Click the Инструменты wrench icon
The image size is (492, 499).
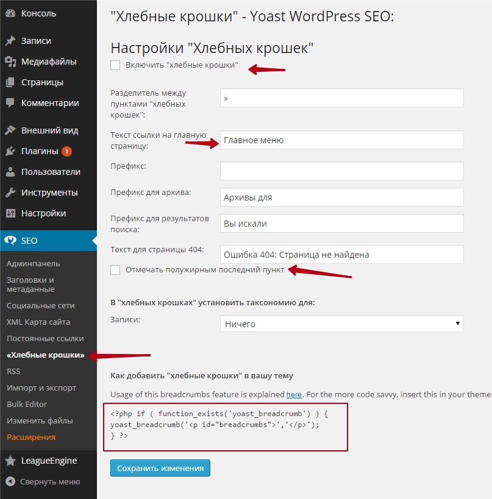click(x=10, y=193)
